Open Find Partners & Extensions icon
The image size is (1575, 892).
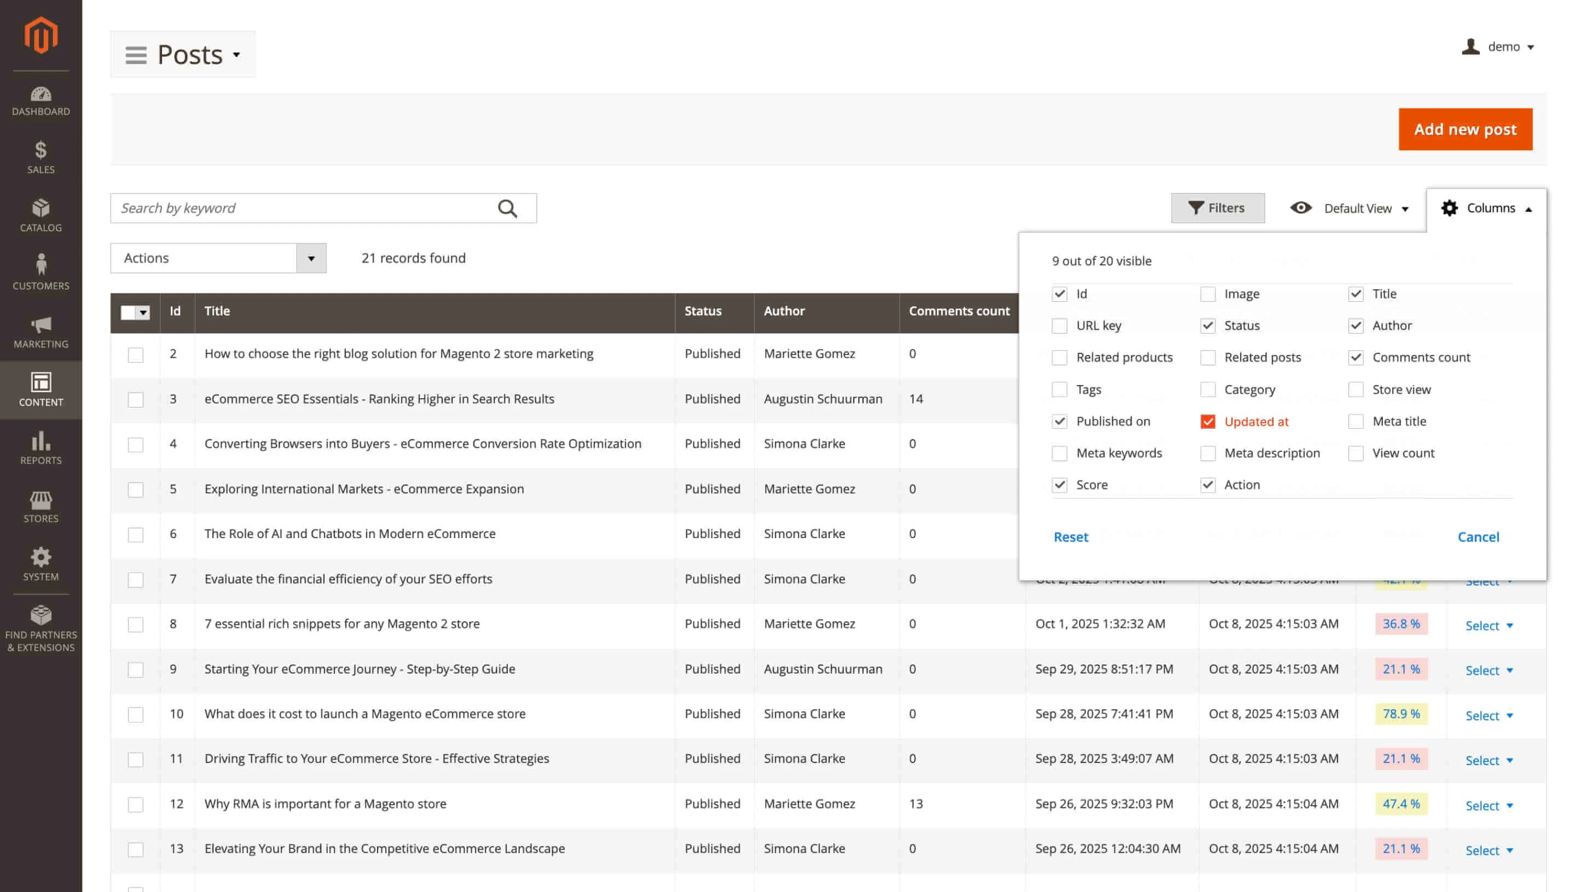(x=40, y=615)
